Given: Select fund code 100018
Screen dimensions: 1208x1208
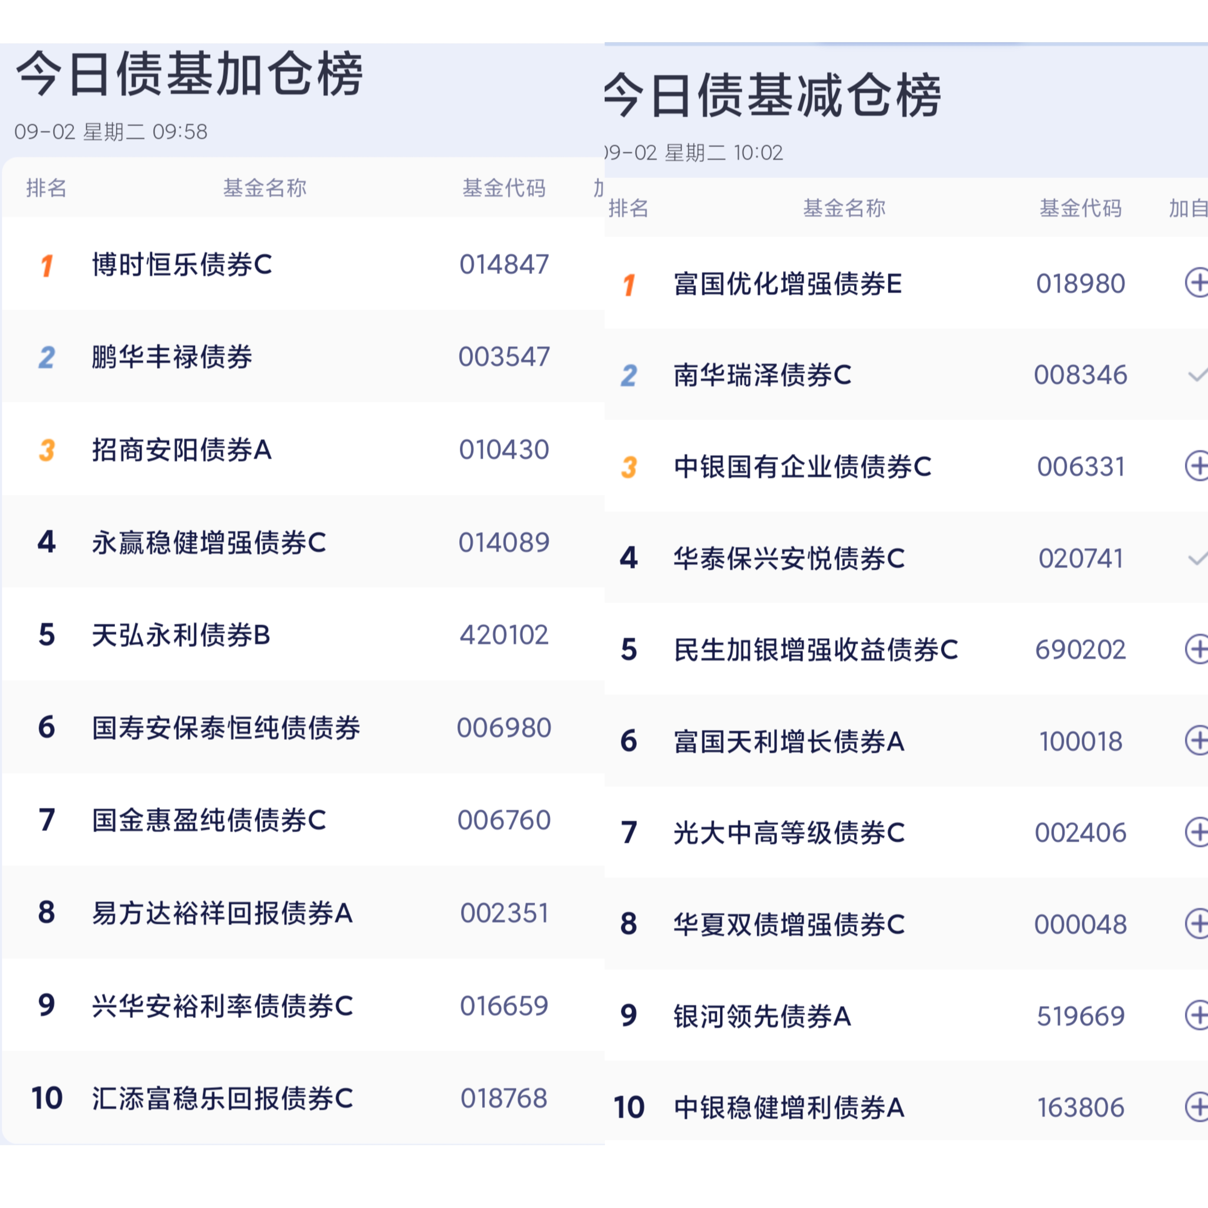Looking at the screenshot, I should (1081, 741).
